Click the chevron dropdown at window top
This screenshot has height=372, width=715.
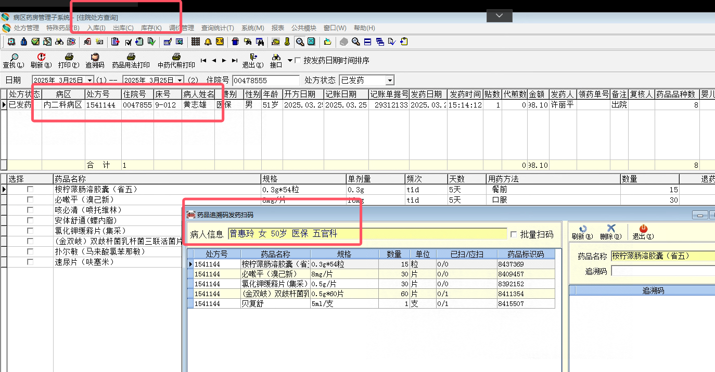point(500,16)
